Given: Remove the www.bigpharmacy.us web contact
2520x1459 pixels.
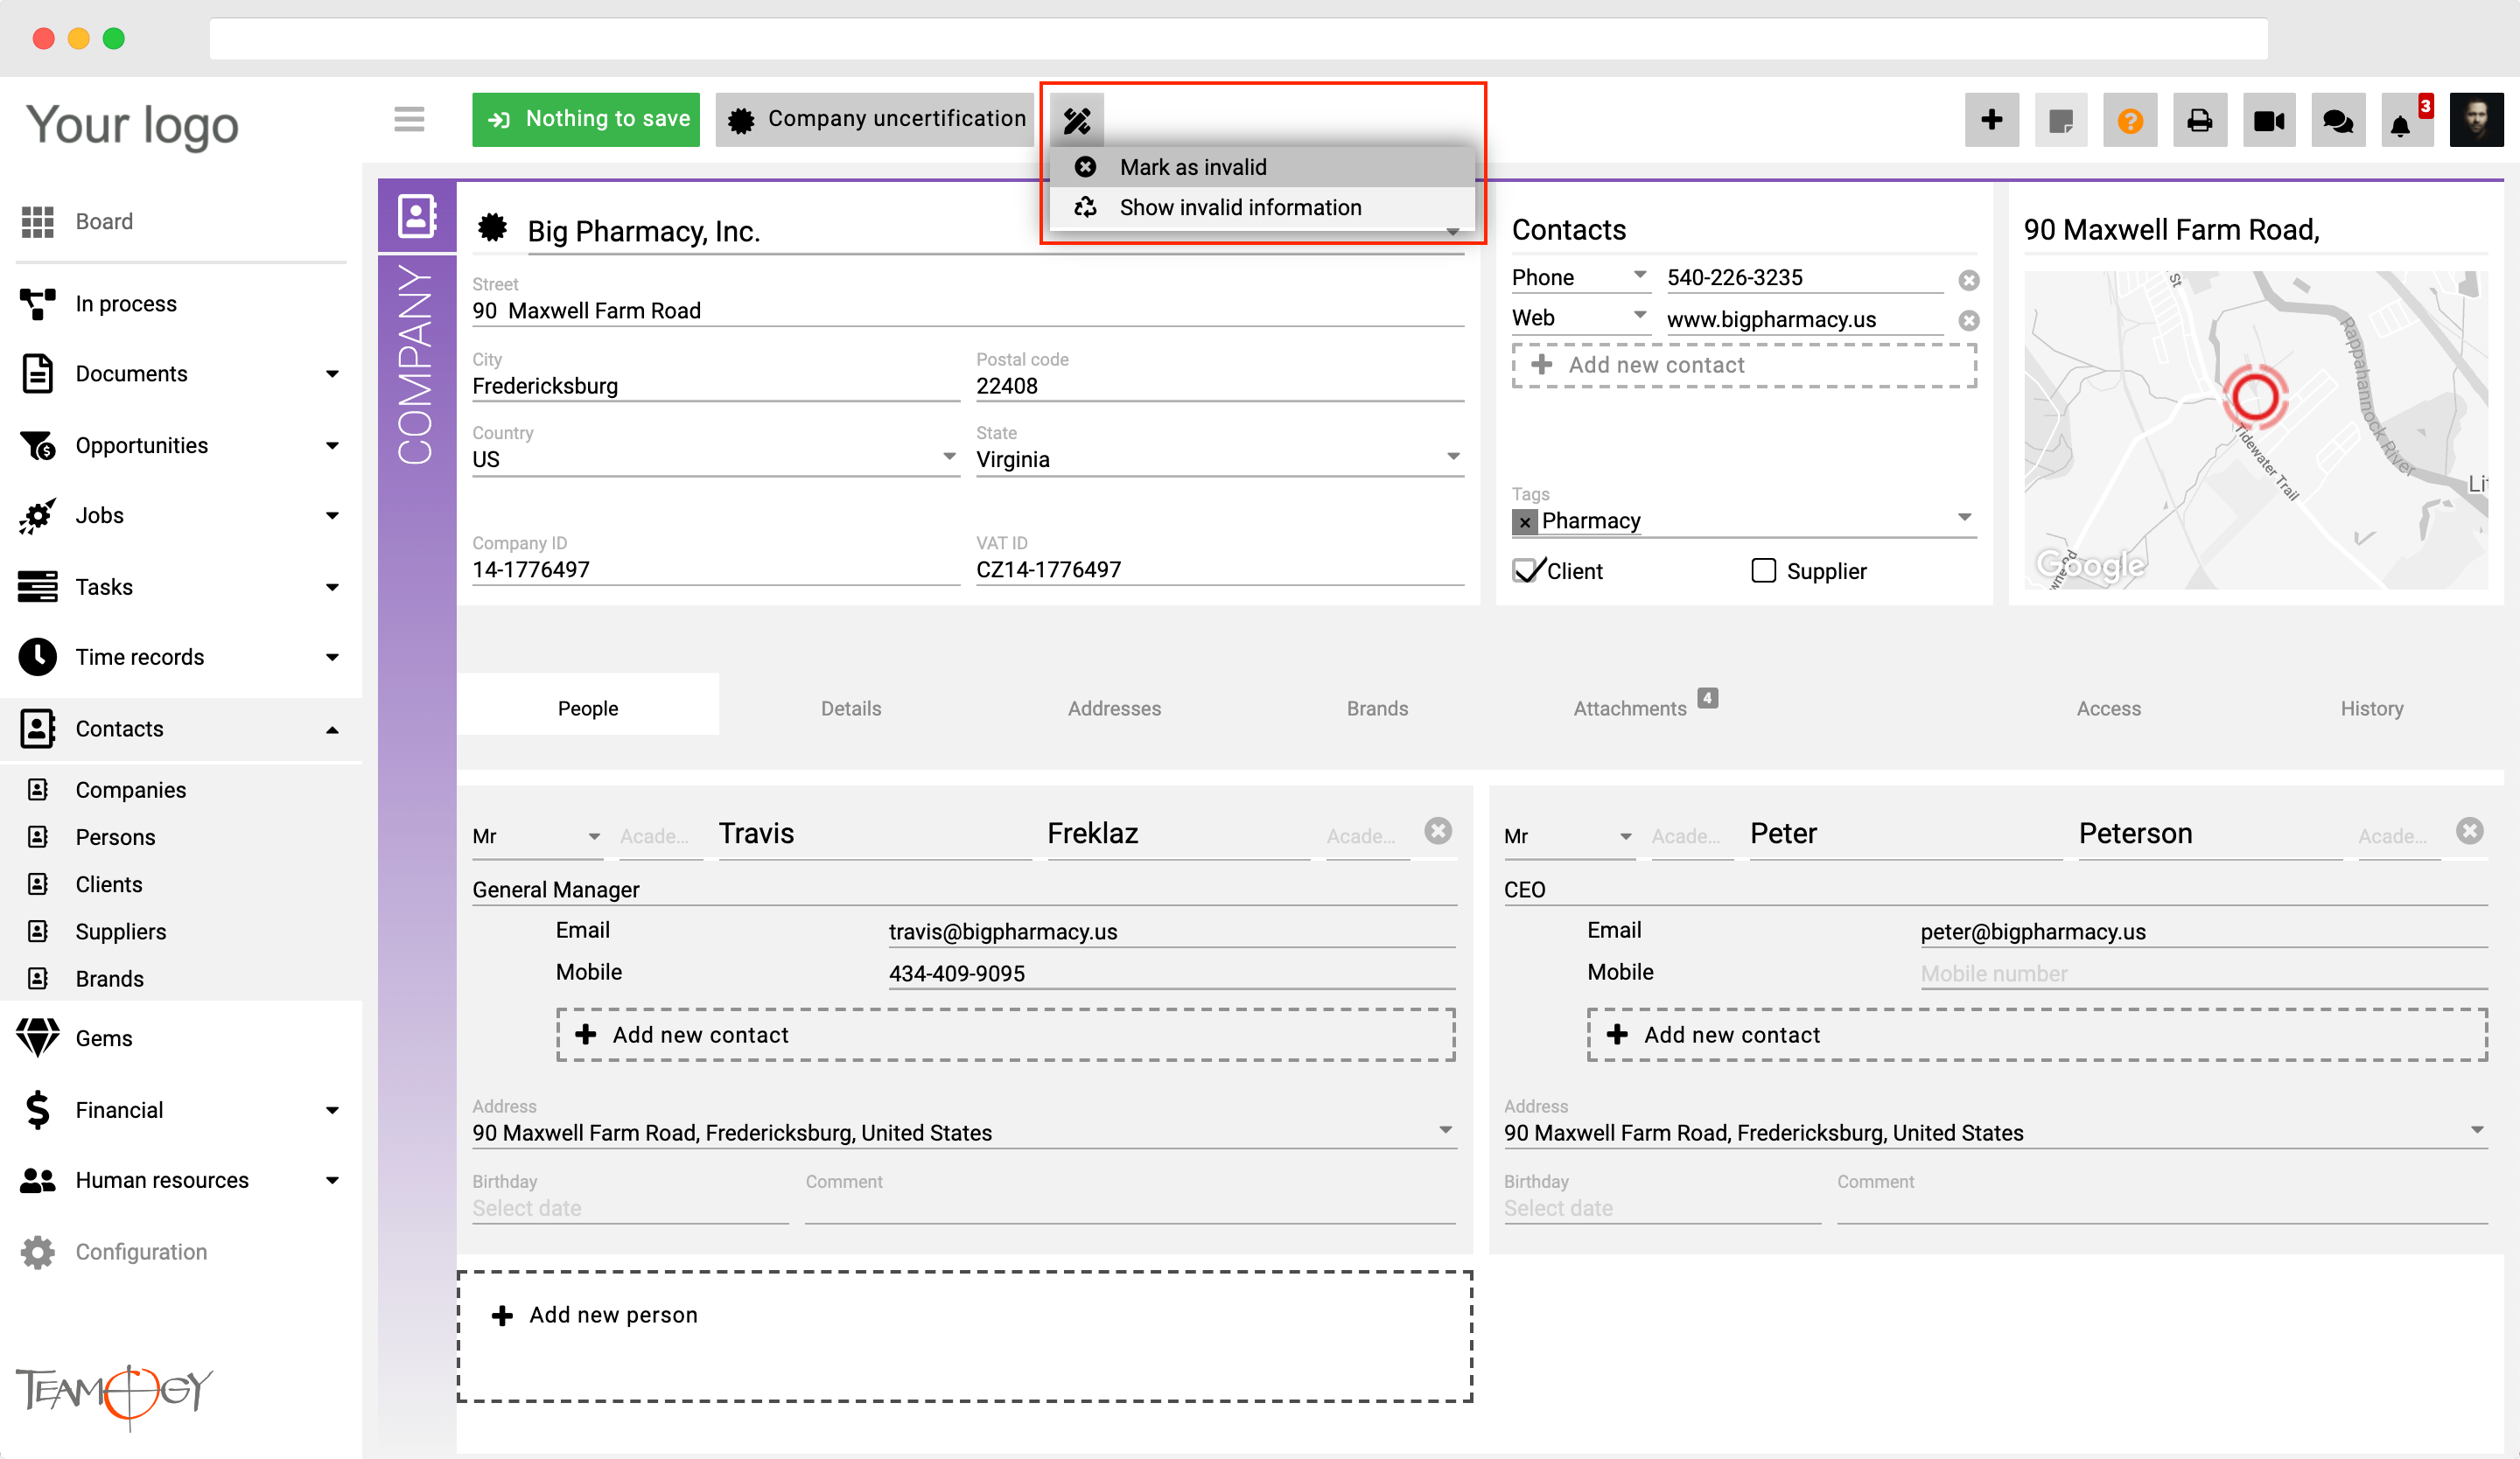Looking at the screenshot, I should pyautogui.click(x=1968, y=321).
